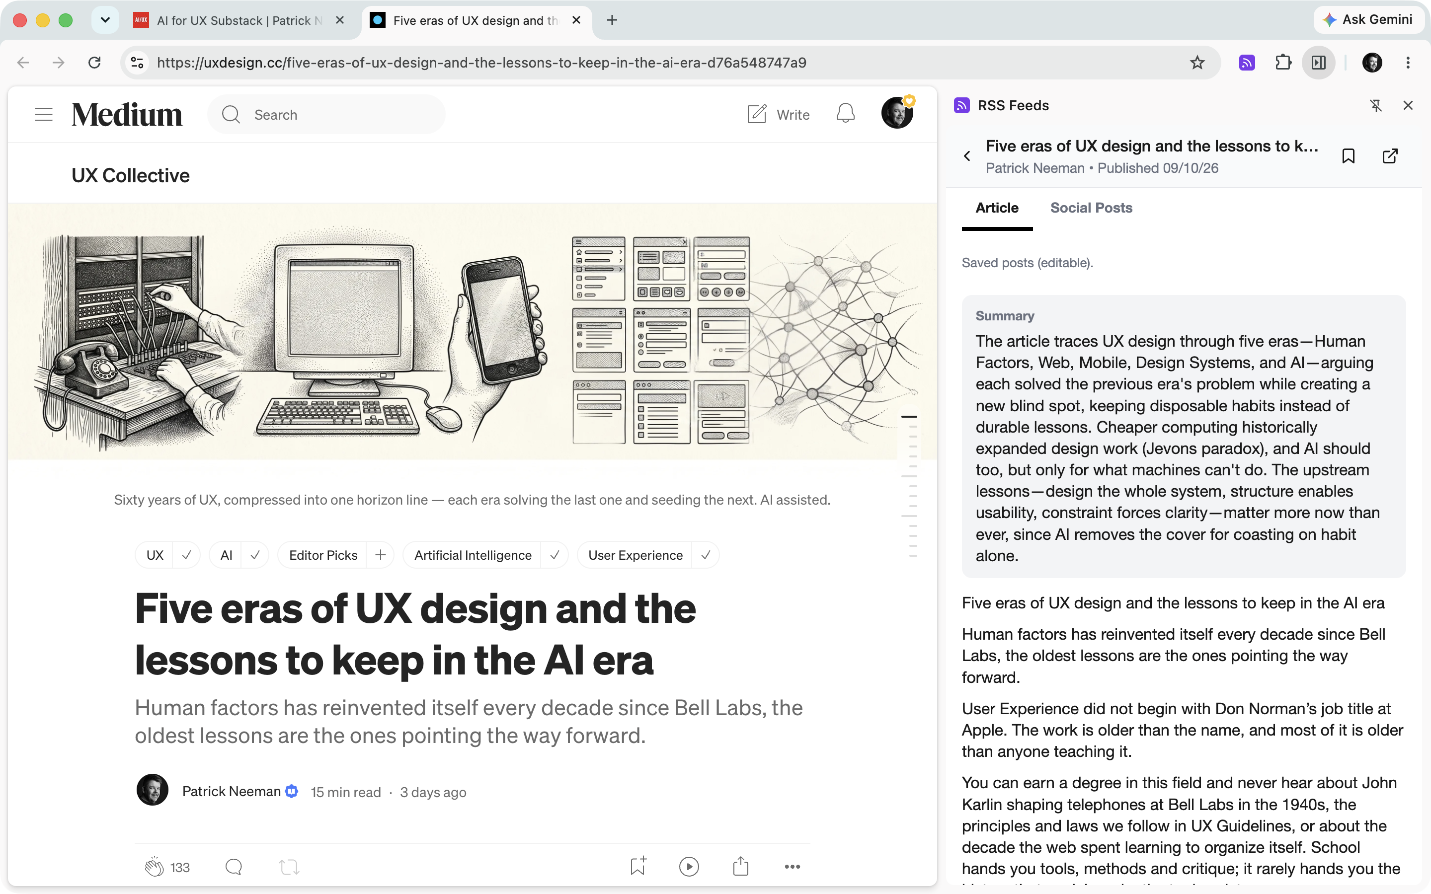1431x894 pixels.
Task: Toggle Artificial Intelligence topic checkmark
Action: pyautogui.click(x=555, y=555)
